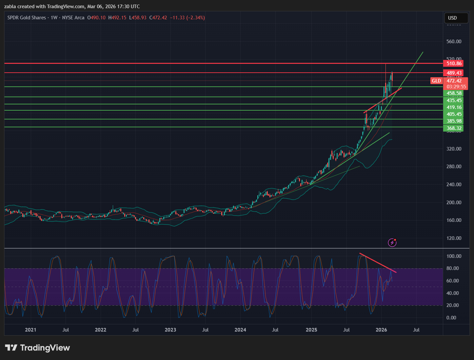Select the green 435.45 support label
The width and height of the screenshot is (474, 360).
point(454,100)
